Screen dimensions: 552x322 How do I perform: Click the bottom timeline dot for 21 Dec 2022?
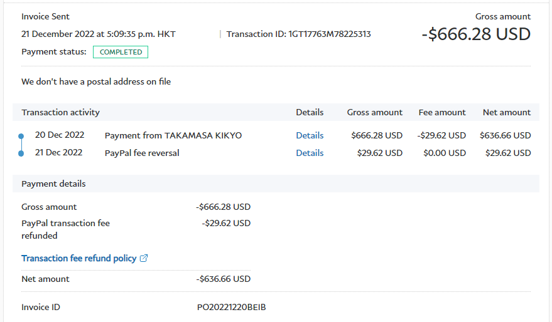21,153
